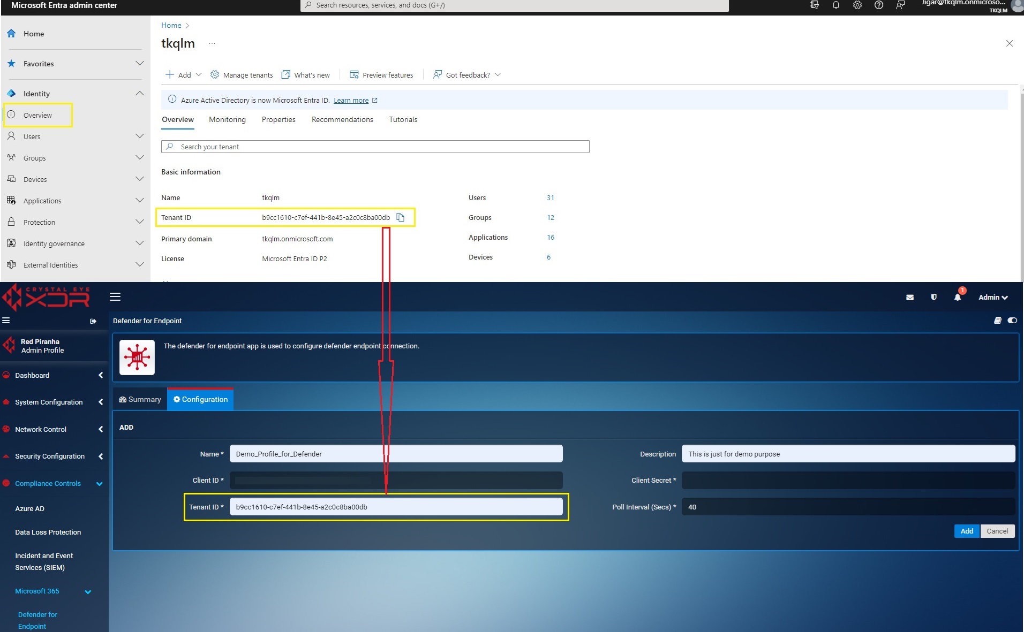The image size is (1024, 632).
Task: Click the Client Secret input field
Action: click(x=848, y=480)
